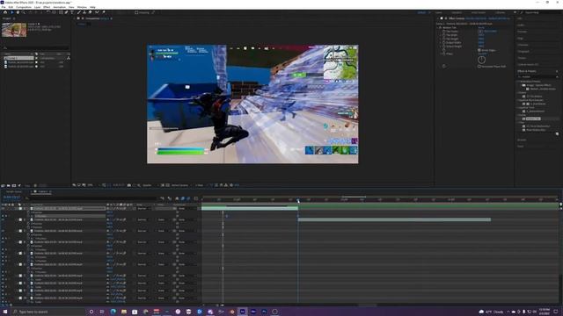Click the trash icon at the Project panel bottom
This screenshot has width=563, height=316.
click(35, 185)
